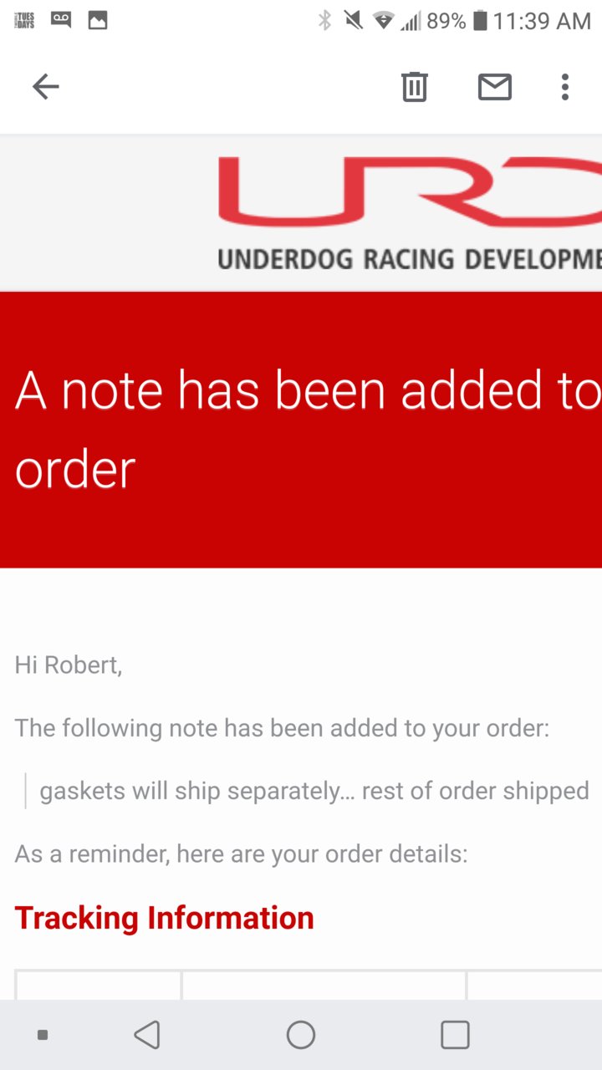602x1070 pixels.
Task: Tap the Bluetooth status icon
Action: point(325,20)
